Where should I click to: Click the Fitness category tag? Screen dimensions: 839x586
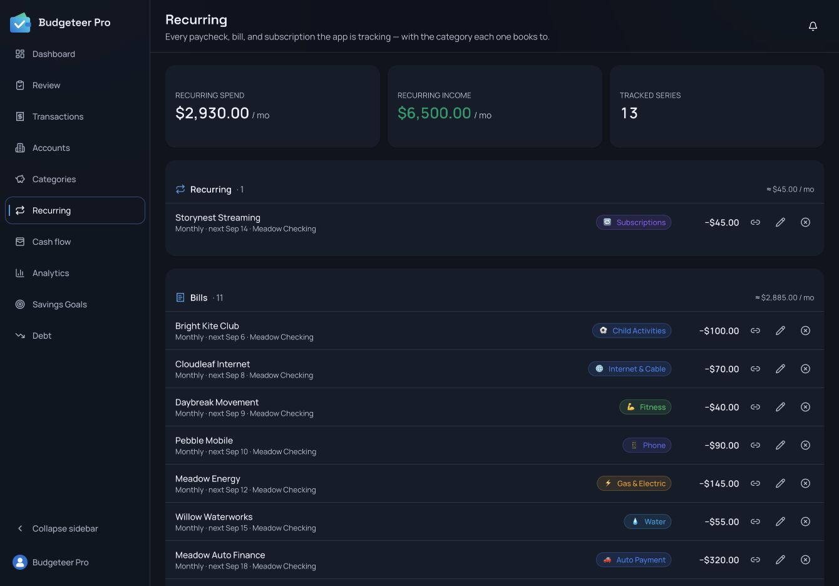click(646, 407)
